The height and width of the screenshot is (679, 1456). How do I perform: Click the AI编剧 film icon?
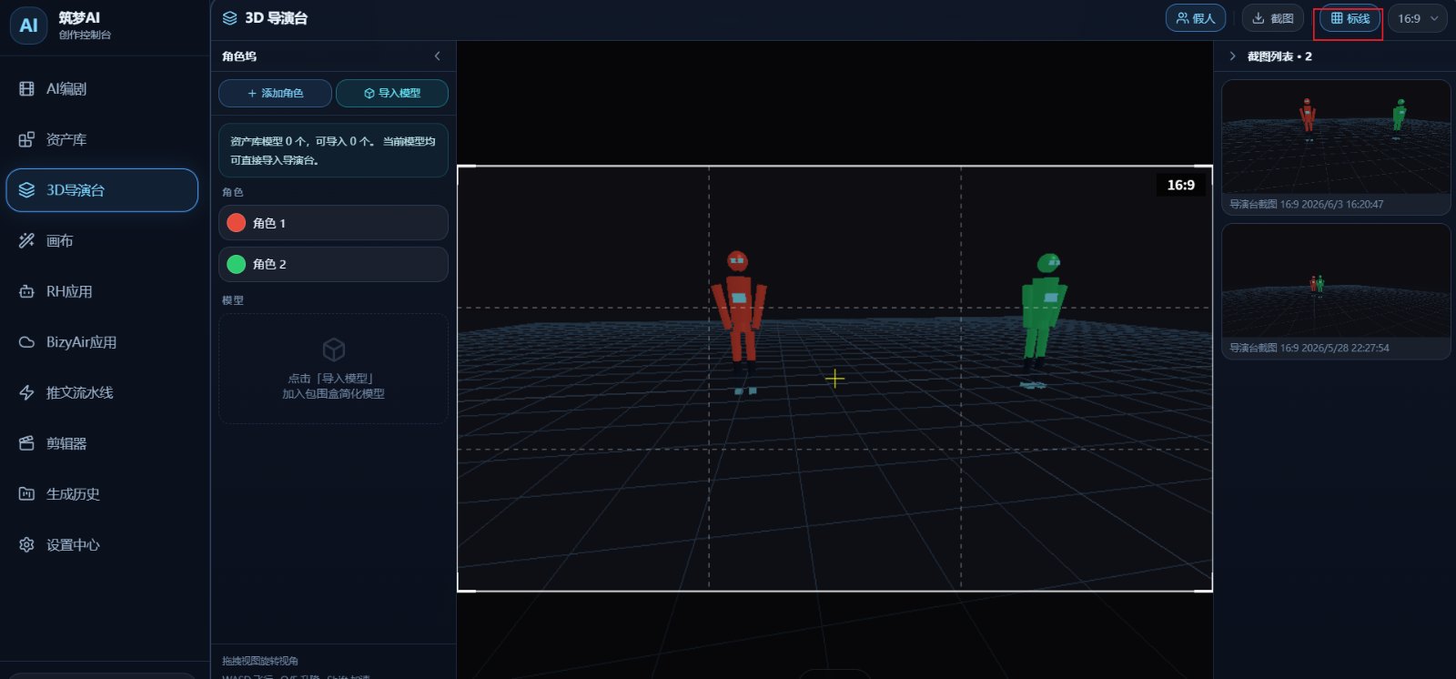coord(26,89)
